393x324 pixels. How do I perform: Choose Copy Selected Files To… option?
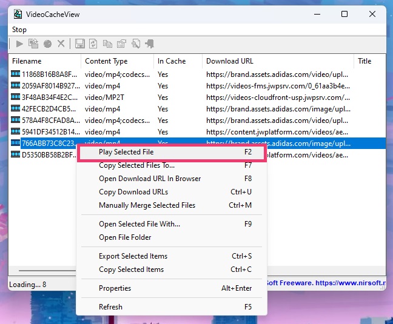pos(172,165)
